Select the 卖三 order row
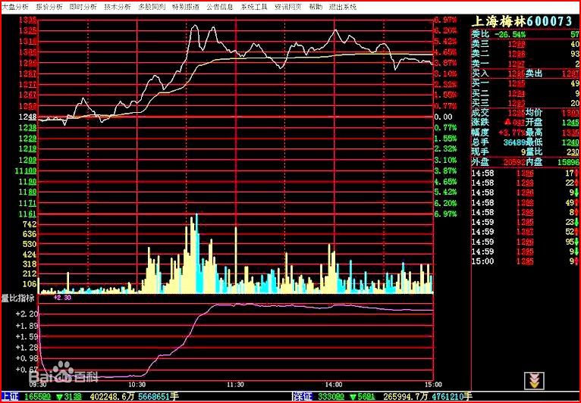581x403 pixels. tap(526, 45)
